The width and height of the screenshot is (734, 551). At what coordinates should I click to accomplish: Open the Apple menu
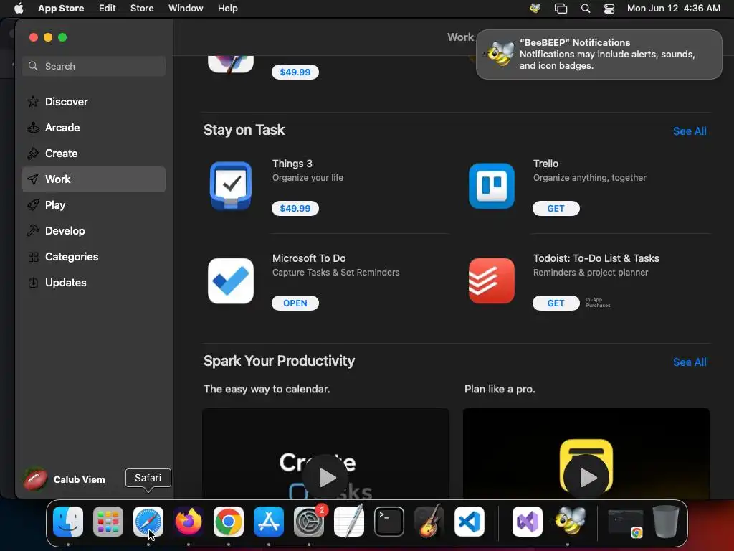click(19, 9)
